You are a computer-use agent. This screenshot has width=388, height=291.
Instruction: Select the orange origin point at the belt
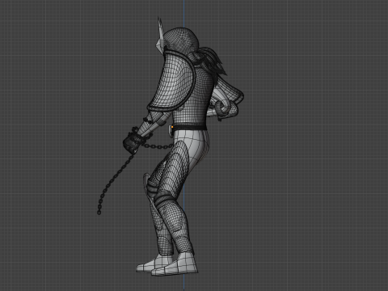(172, 127)
